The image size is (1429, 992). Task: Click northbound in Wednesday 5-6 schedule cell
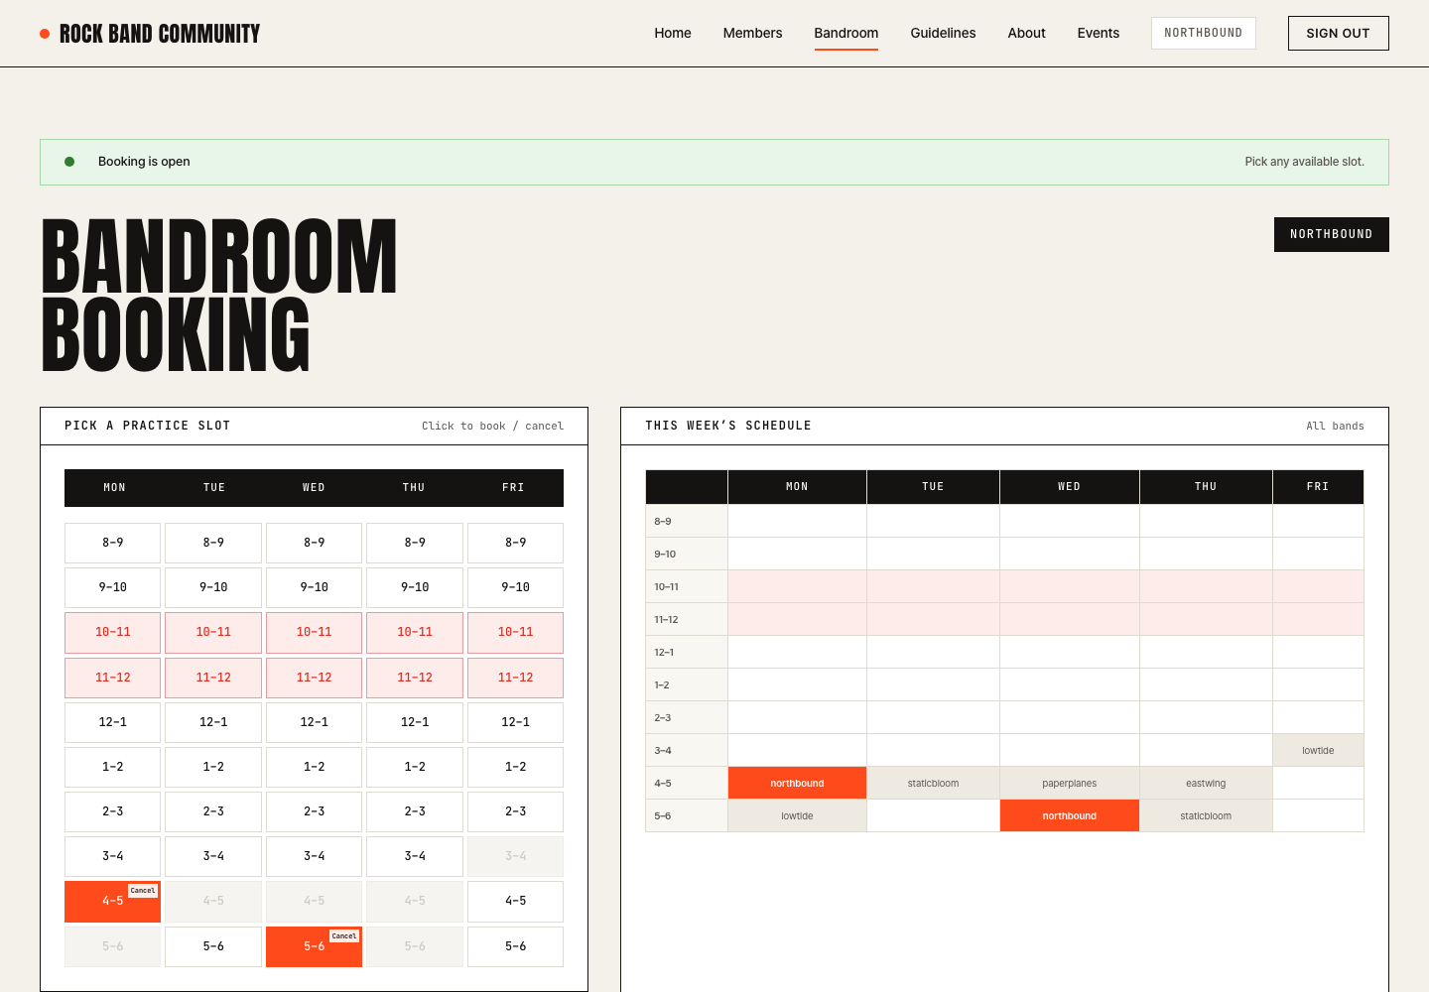[1070, 816]
